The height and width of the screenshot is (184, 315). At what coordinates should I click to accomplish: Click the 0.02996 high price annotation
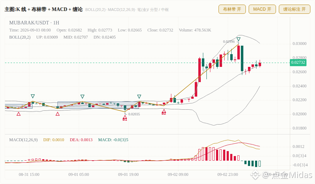(x=228, y=41)
